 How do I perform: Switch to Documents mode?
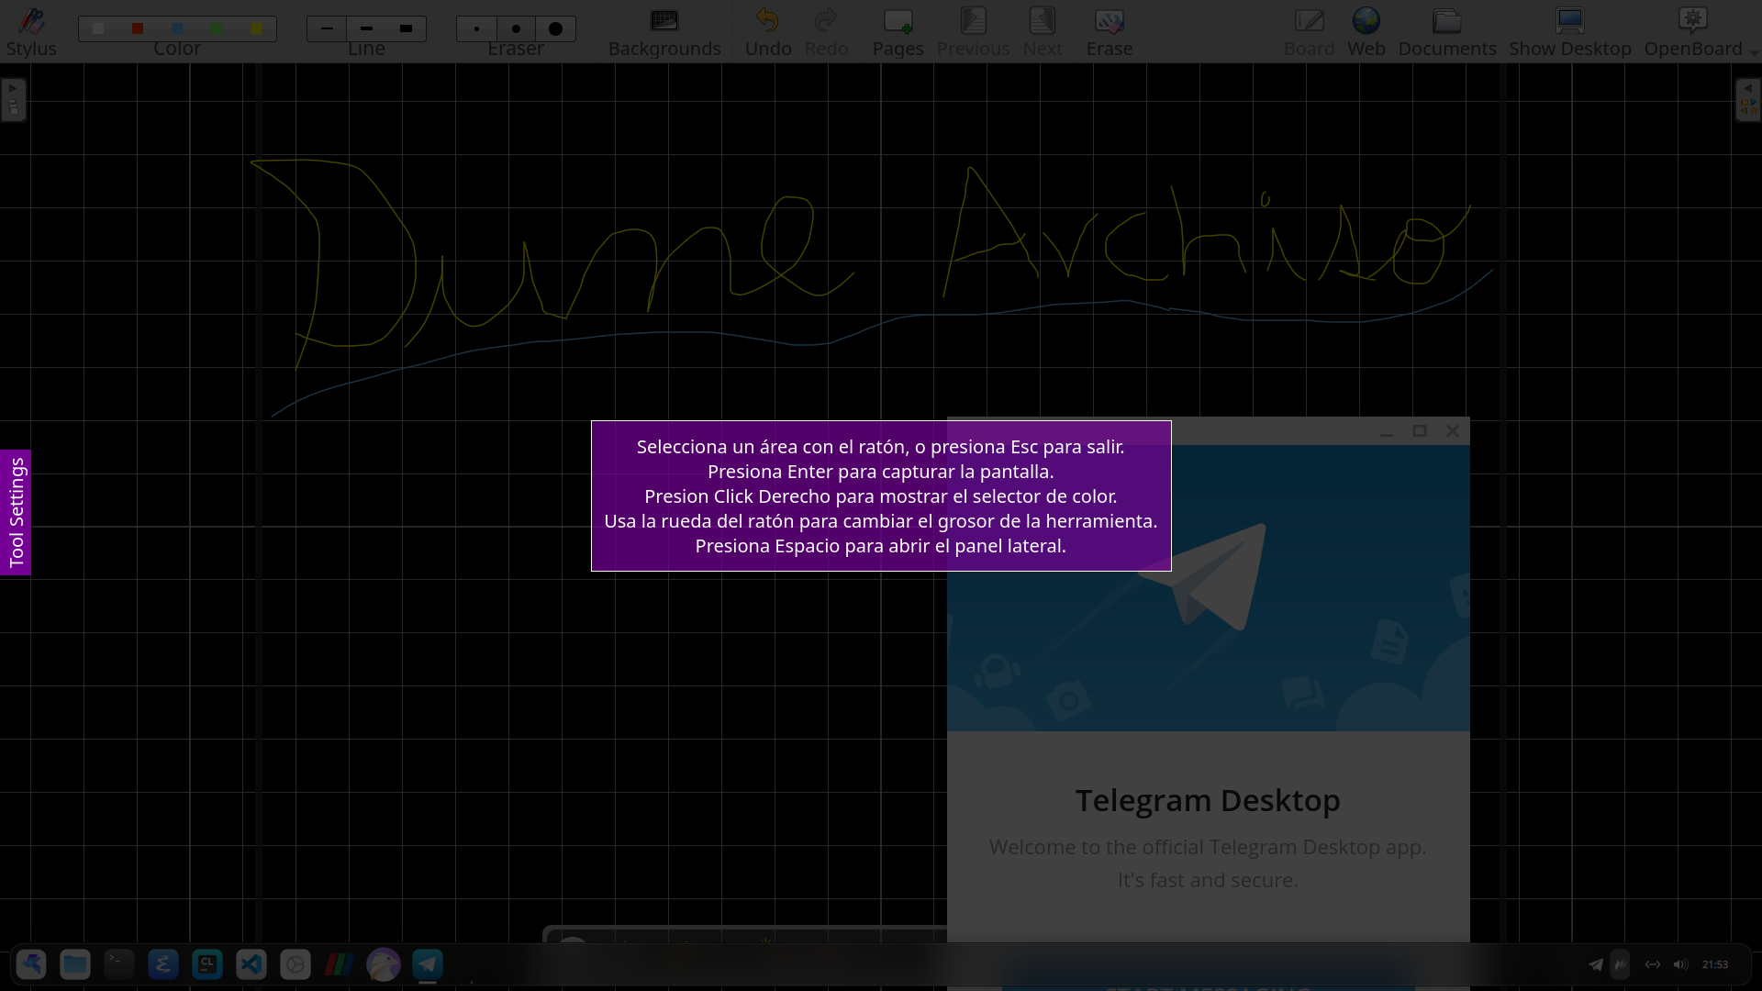click(x=1446, y=31)
